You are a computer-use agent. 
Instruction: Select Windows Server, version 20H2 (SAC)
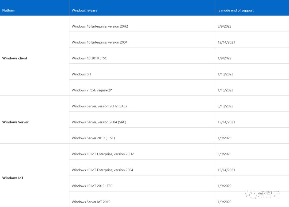coord(99,106)
